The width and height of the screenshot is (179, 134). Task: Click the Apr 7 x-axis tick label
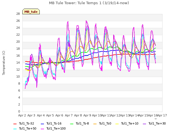coord(69,115)
